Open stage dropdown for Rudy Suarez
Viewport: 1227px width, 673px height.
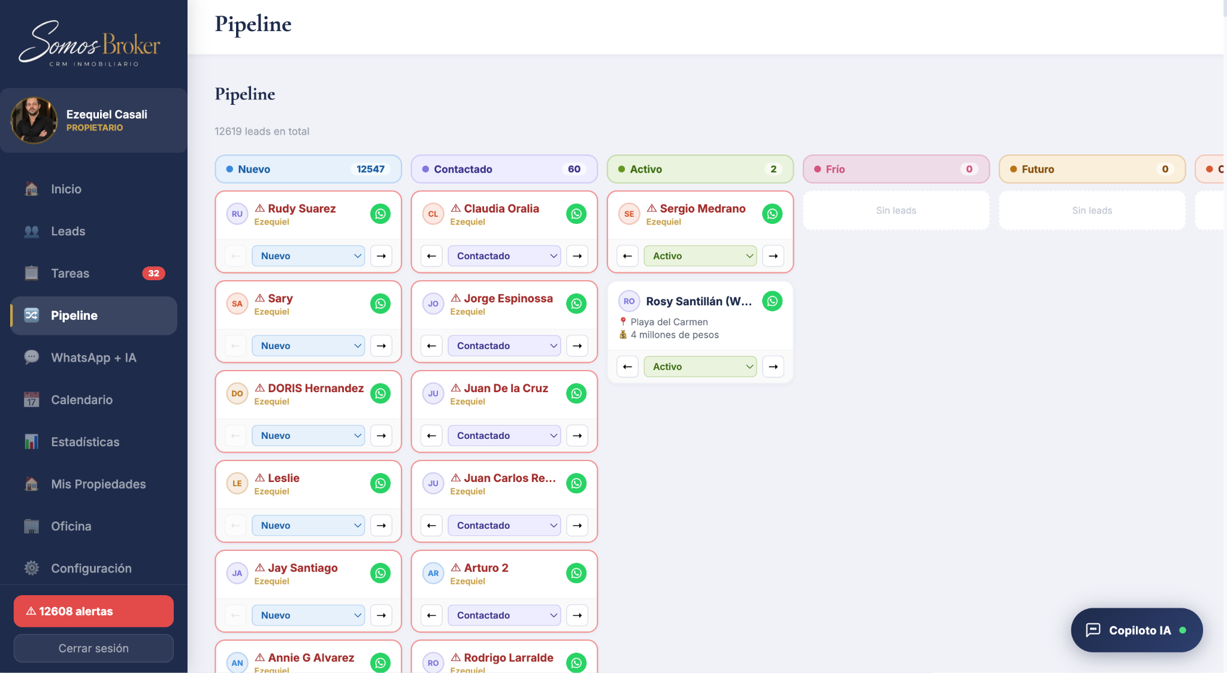[x=309, y=256]
